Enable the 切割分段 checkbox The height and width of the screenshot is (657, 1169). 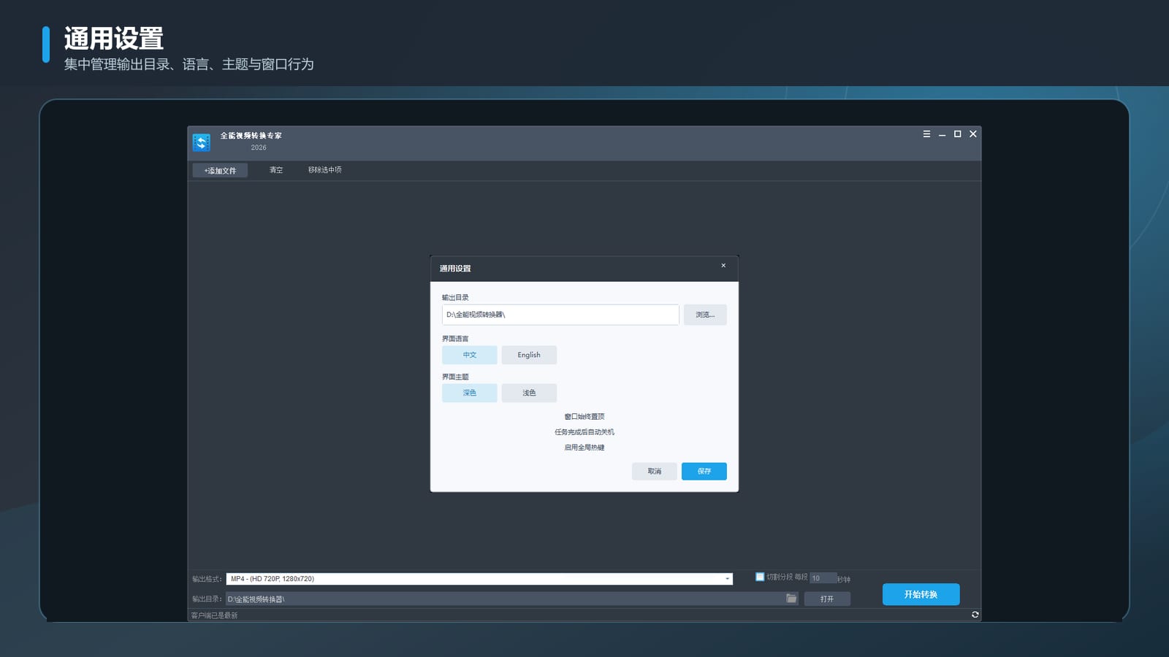[x=760, y=577]
